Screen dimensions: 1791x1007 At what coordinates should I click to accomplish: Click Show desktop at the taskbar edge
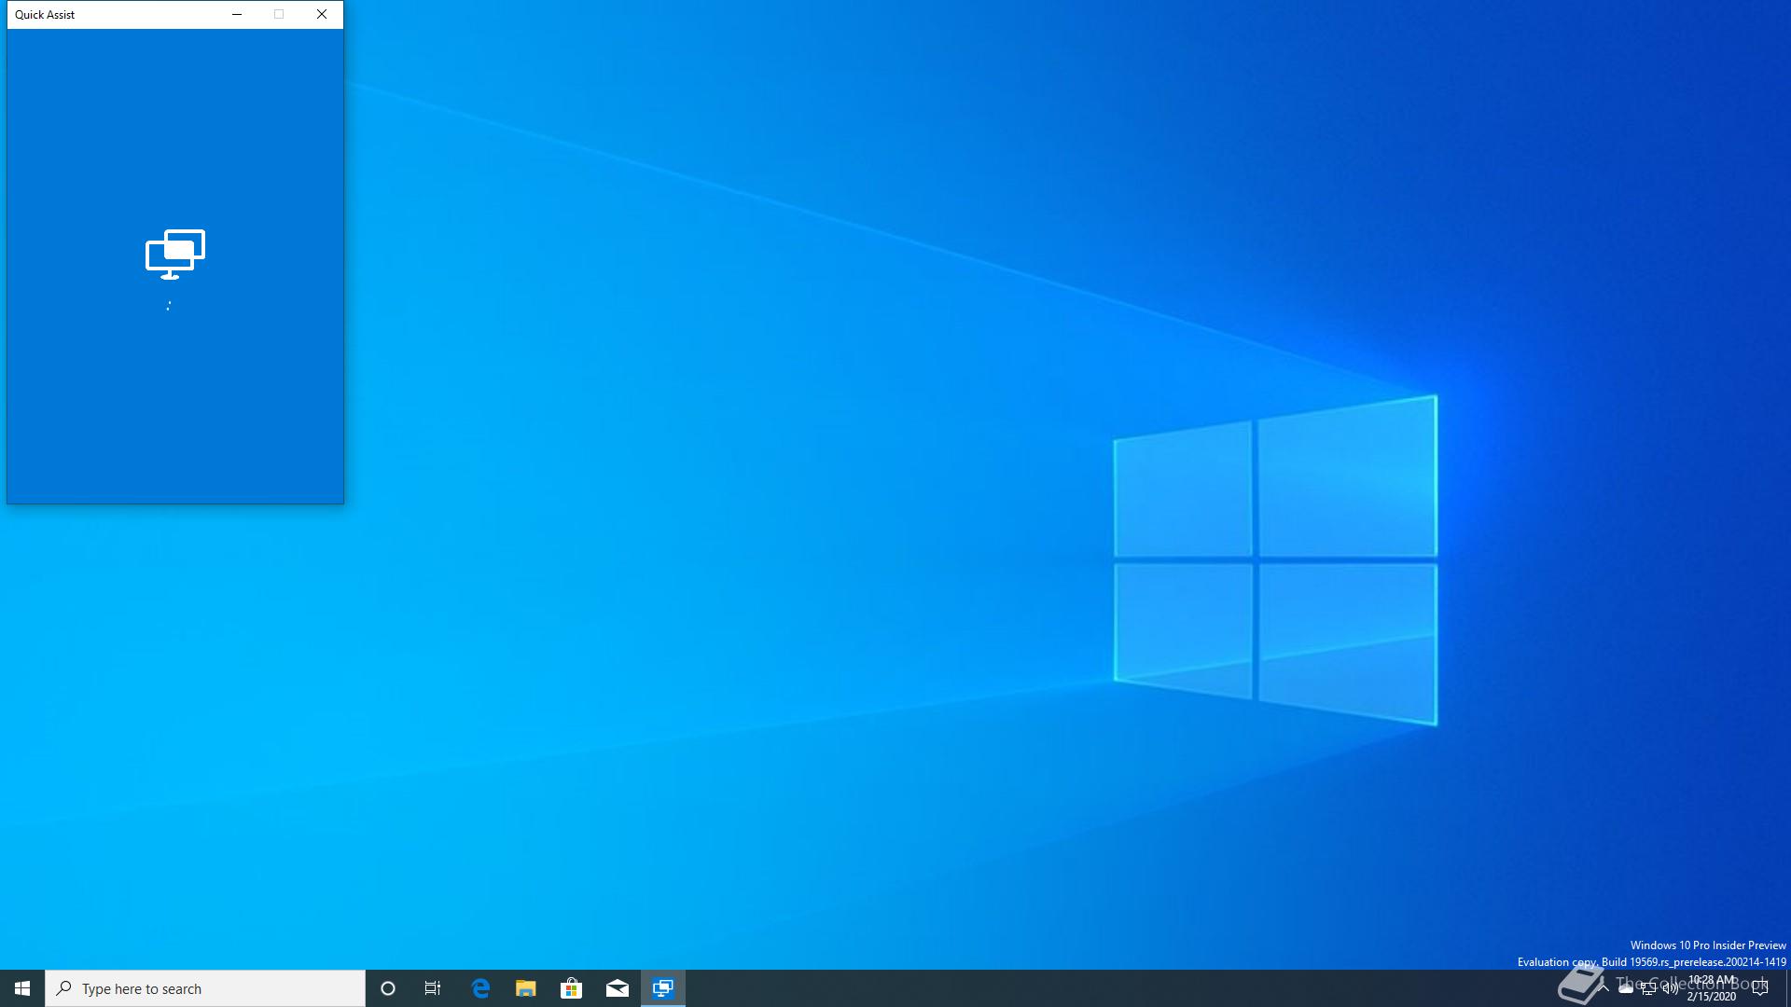(1787, 988)
